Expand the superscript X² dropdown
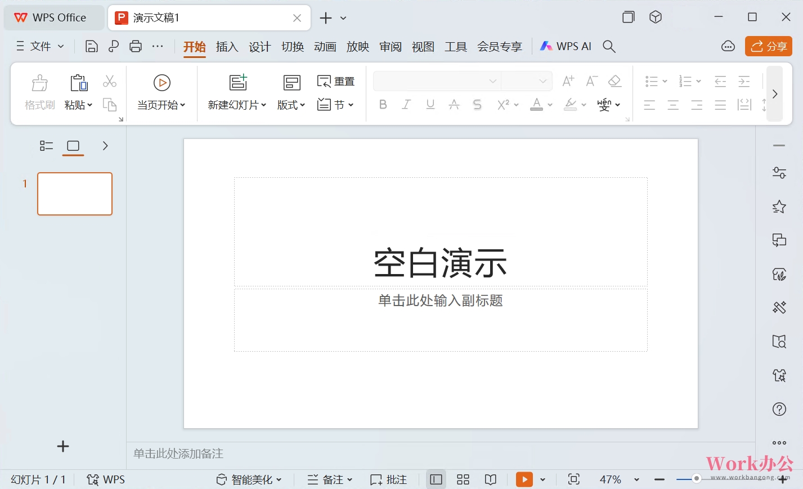The width and height of the screenshot is (803, 489). [516, 105]
